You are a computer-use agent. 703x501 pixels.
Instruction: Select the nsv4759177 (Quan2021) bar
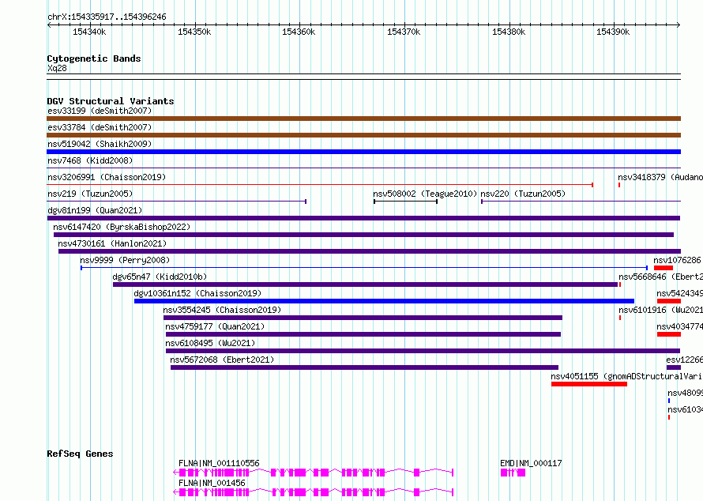(x=363, y=334)
